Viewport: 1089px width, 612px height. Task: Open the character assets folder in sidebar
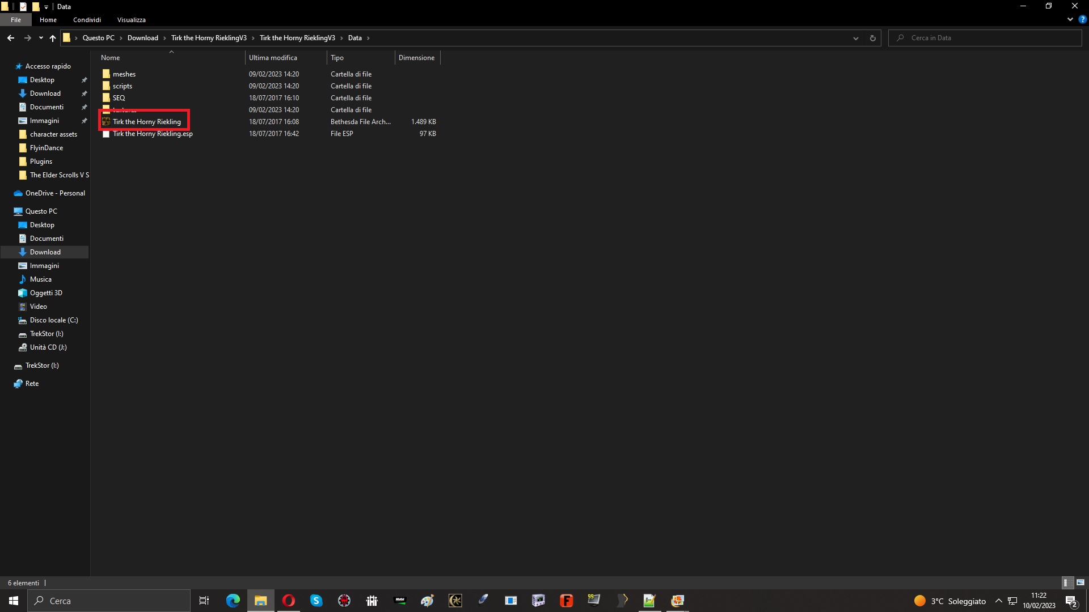(53, 134)
